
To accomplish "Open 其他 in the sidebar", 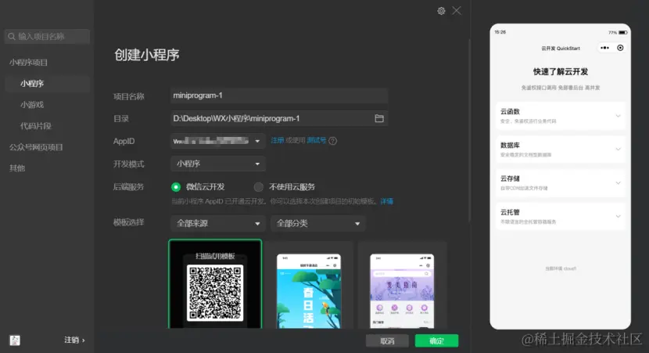I will [x=17, y=168].
